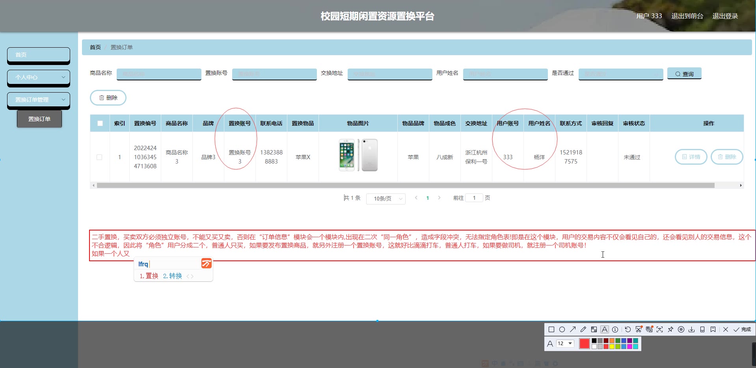Click the magnifier icon in 查询 button

pos(678,74)
